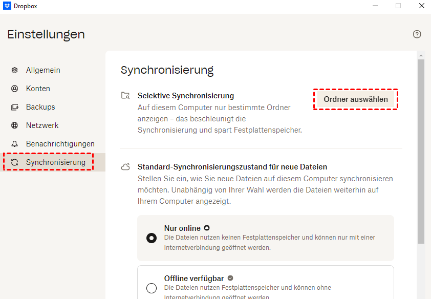Screen dimensions: 431x299
Task: Switch to the Netzwerk section
Action: coord(53,125)
